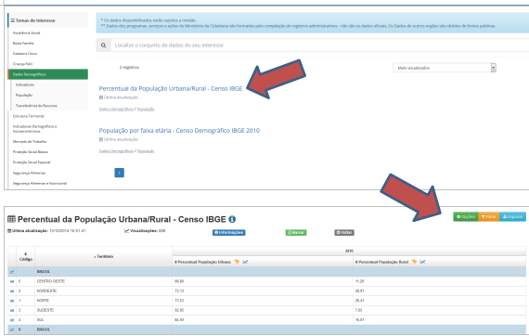Open Percentual da População Urbana/Rural dataset link
This screenshot has width=529, height=336.
(171, 89)
